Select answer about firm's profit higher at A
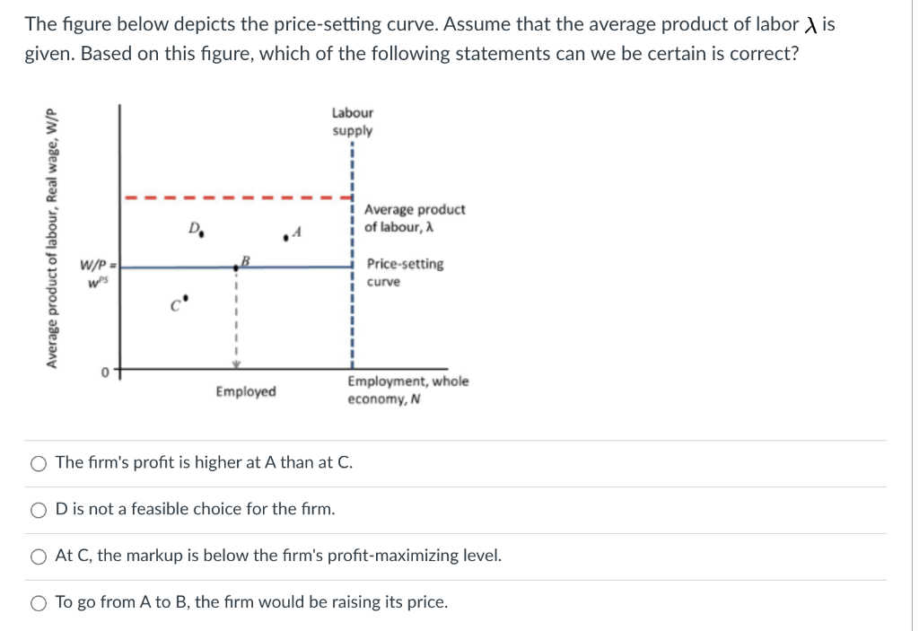This screenshot has width=919, height=631. (x=38, y=463)
